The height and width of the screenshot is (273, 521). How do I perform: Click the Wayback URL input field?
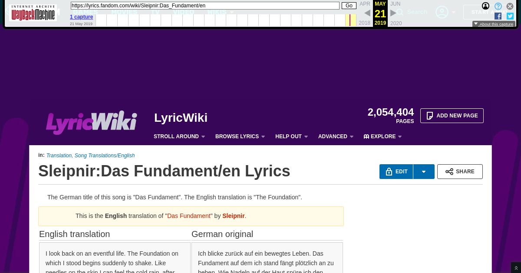(x=205, y=6)
